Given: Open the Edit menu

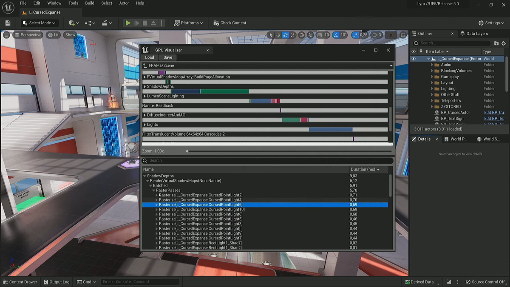Looking at the screenshot, I should click(37, 3).
